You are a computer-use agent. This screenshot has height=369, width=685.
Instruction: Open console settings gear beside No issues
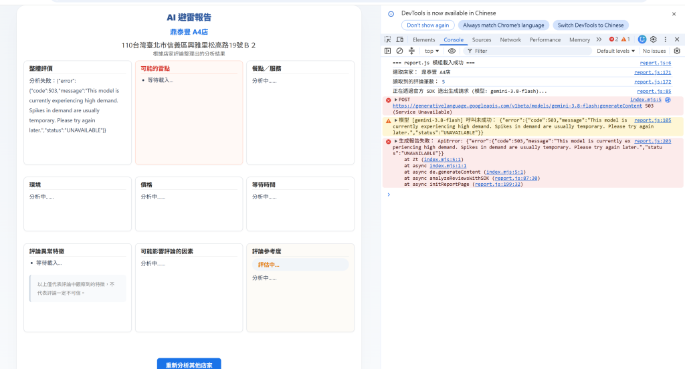tap(677, 51)
